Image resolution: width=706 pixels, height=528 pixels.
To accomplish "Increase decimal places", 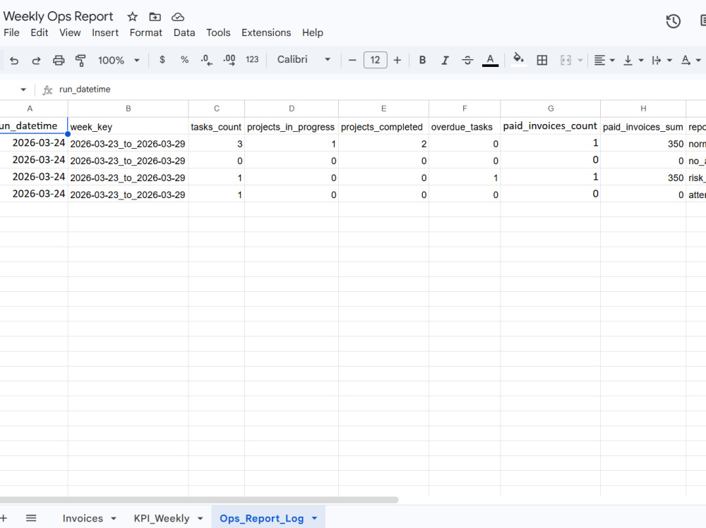I will [x=229, y=60].
